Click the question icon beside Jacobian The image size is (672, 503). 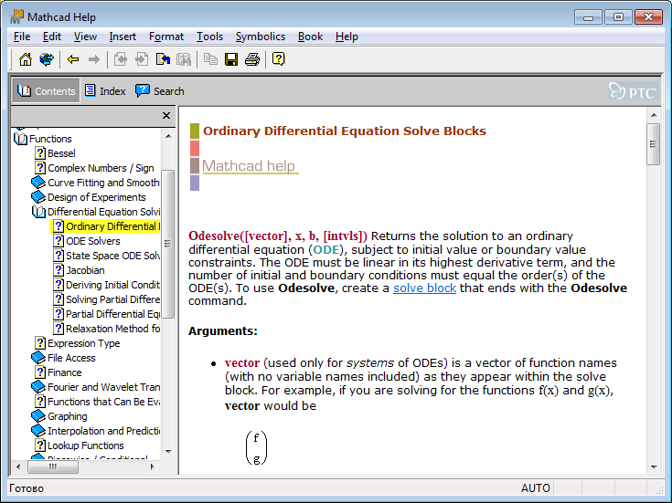[x=59, y=270]
